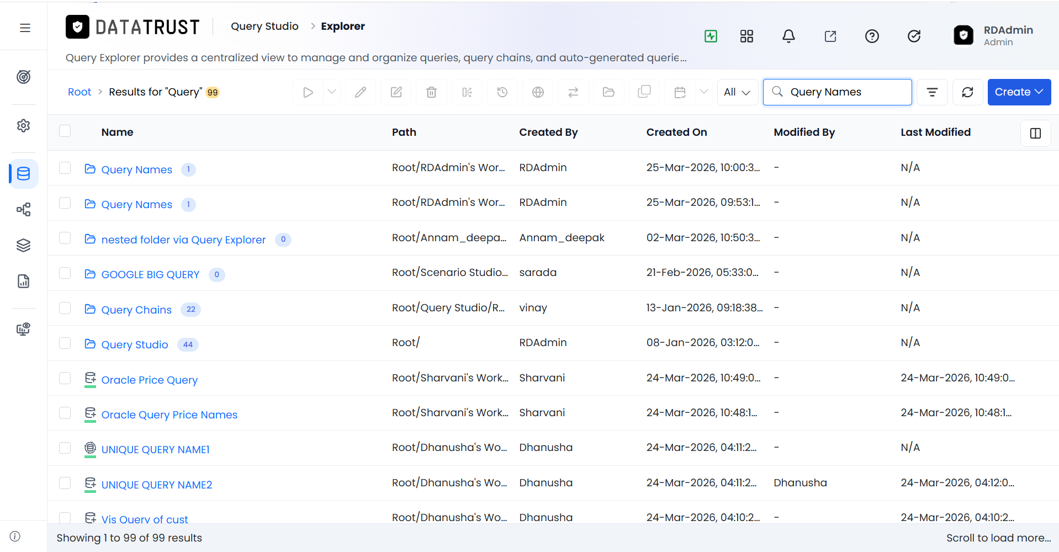Open the Query Chains folder
Viewport: 1059px width, 552px height.
coord(136,310)
